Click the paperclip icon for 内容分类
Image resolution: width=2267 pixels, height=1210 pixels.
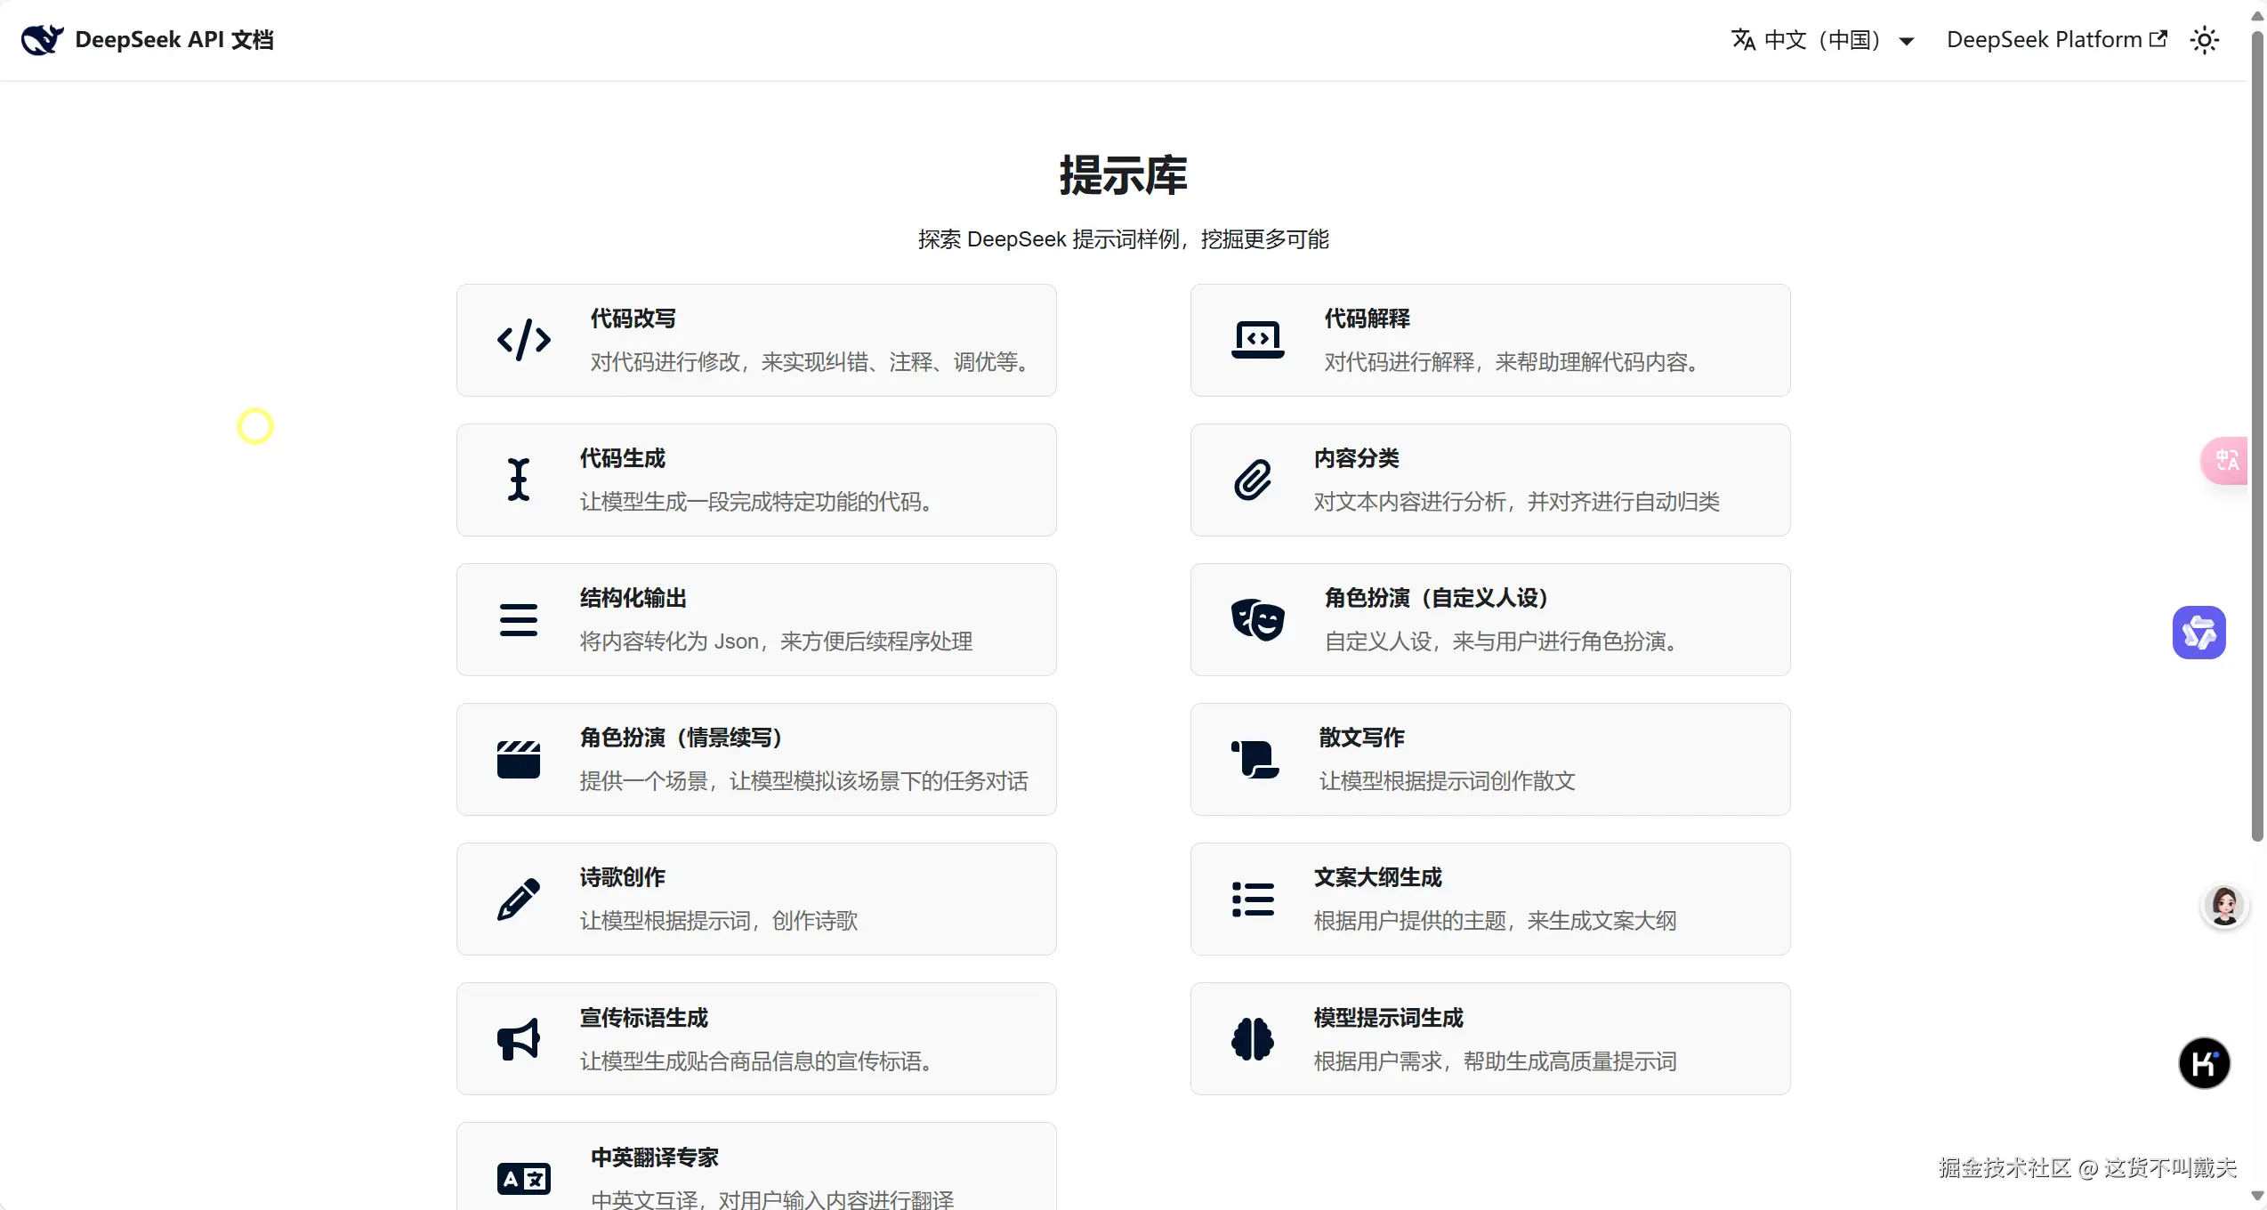click(x=1253, y=480)
